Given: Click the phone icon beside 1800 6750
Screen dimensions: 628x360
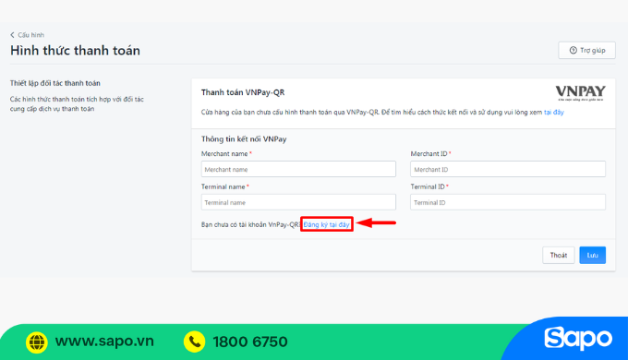Looking at the screenshot, I should (195, 342).
